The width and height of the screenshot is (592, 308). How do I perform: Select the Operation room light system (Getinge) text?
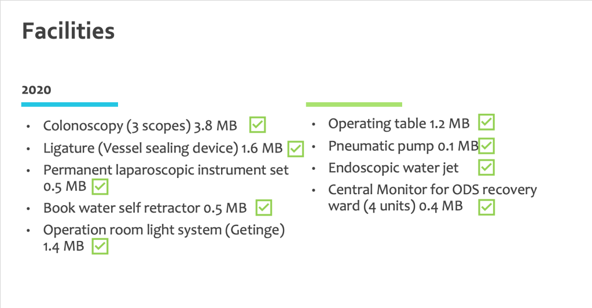pyautogui.click(x=164, y=230)
